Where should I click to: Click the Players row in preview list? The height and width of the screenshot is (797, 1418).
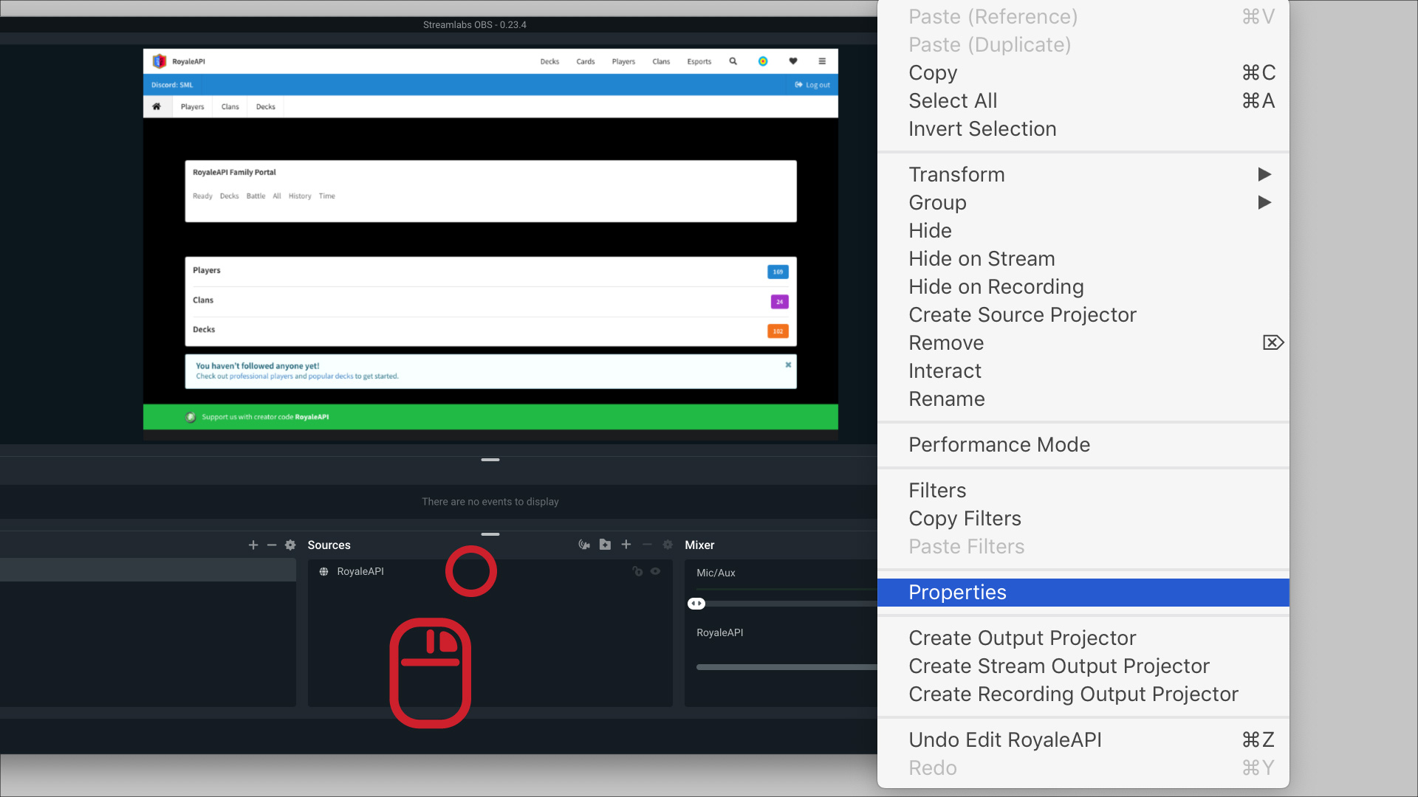click(490, 271)
